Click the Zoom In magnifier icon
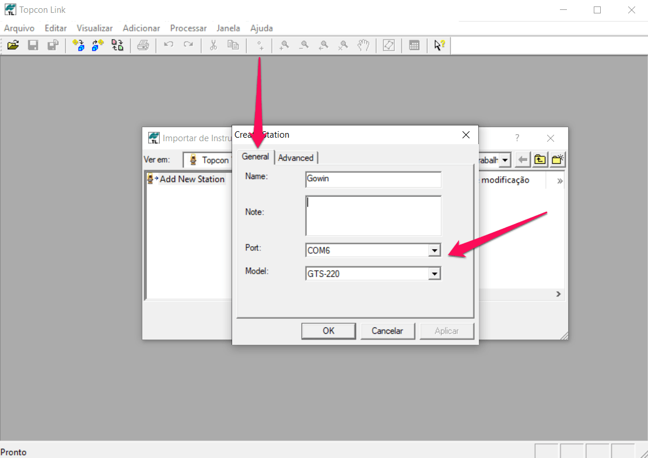Screen dimensions: 648x458 (284, 45)
